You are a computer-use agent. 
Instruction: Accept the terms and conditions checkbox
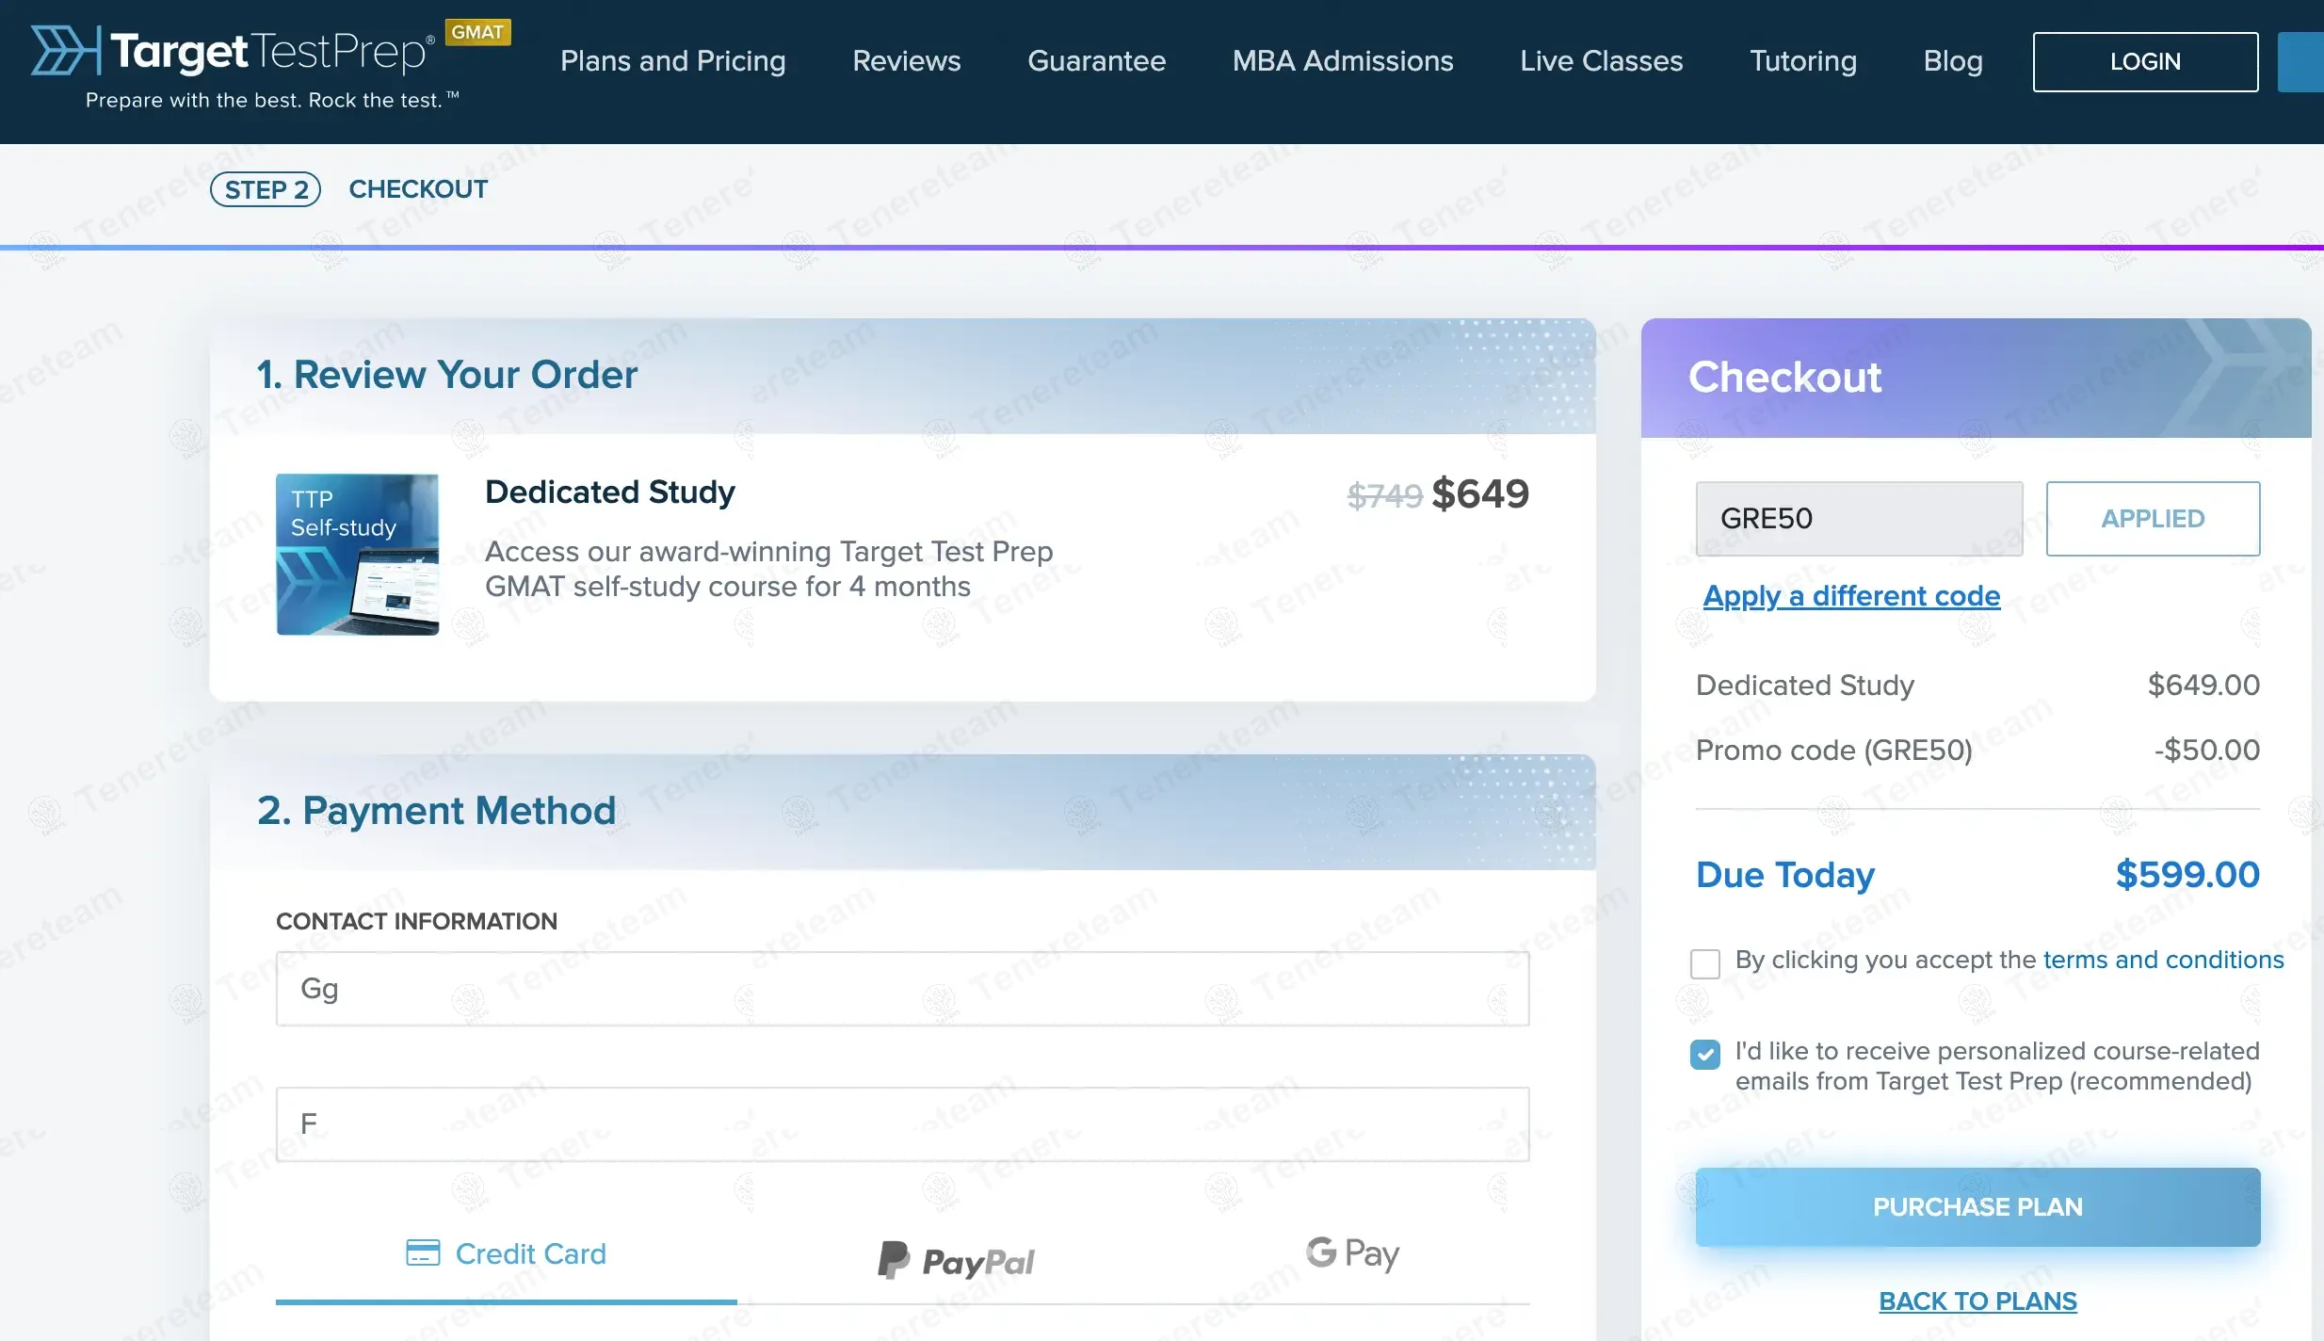[x=1704, y=963]
